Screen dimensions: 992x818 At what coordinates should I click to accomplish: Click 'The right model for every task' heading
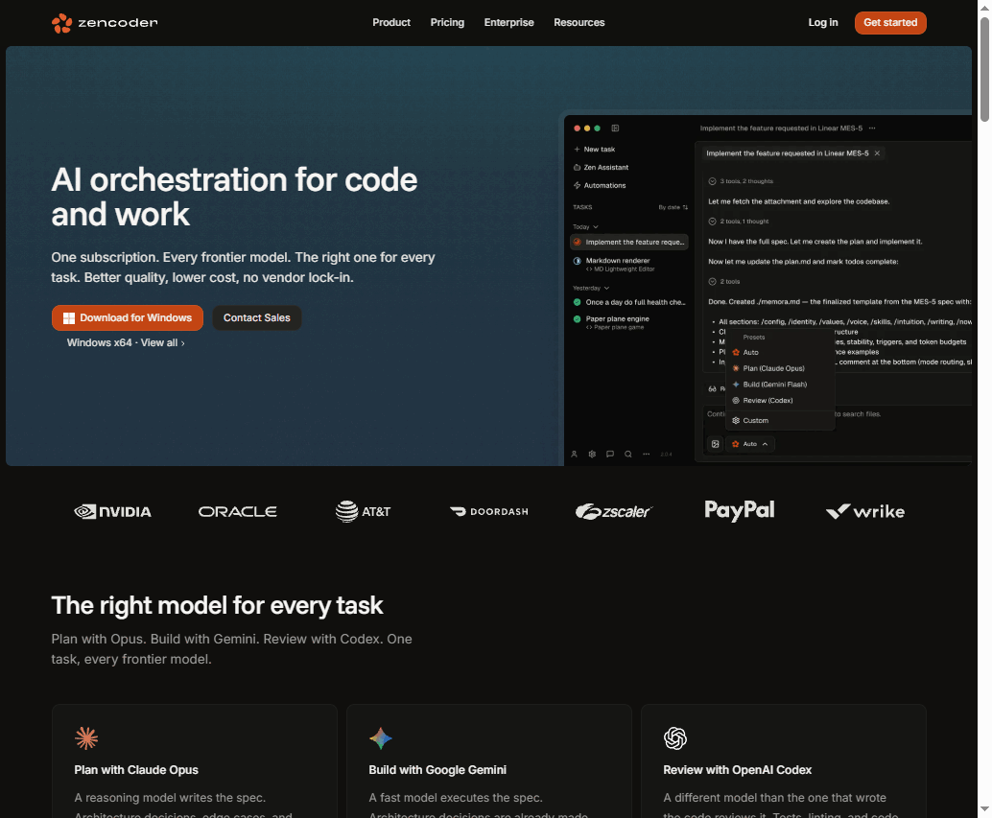(x=217, y=606)
